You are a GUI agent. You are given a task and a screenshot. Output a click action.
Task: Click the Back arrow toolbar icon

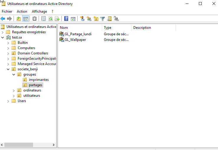tap(3, 19)
